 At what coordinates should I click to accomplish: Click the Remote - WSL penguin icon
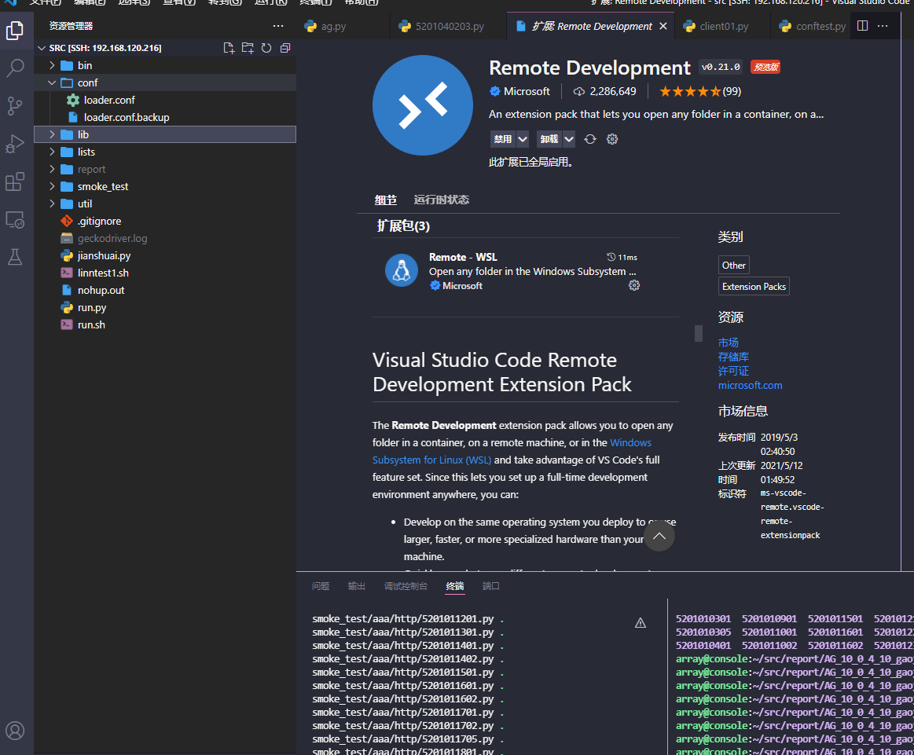pos(402,270)
